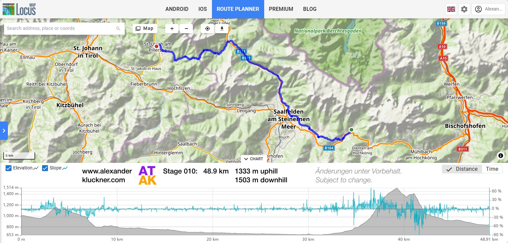Click the download route icon
508x243 pixels.
pos(222,29)
